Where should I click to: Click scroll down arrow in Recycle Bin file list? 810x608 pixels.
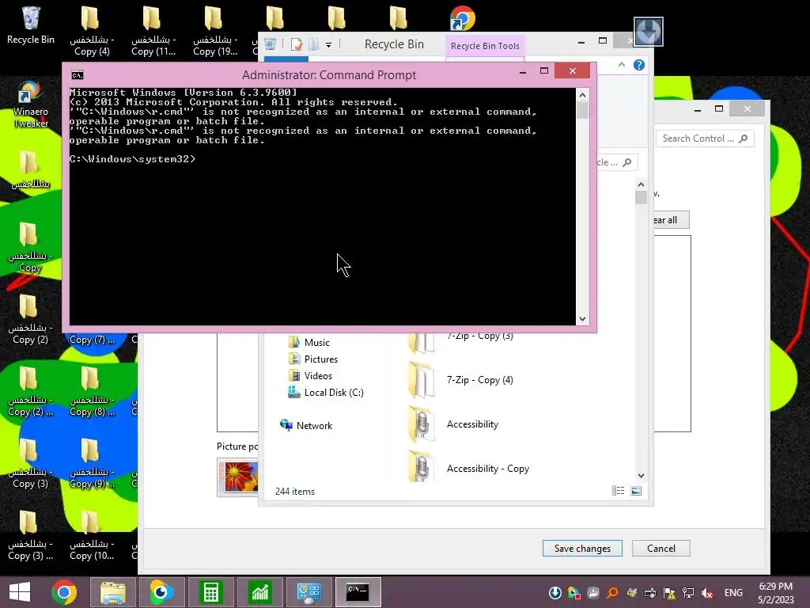[x=641, y=476]
